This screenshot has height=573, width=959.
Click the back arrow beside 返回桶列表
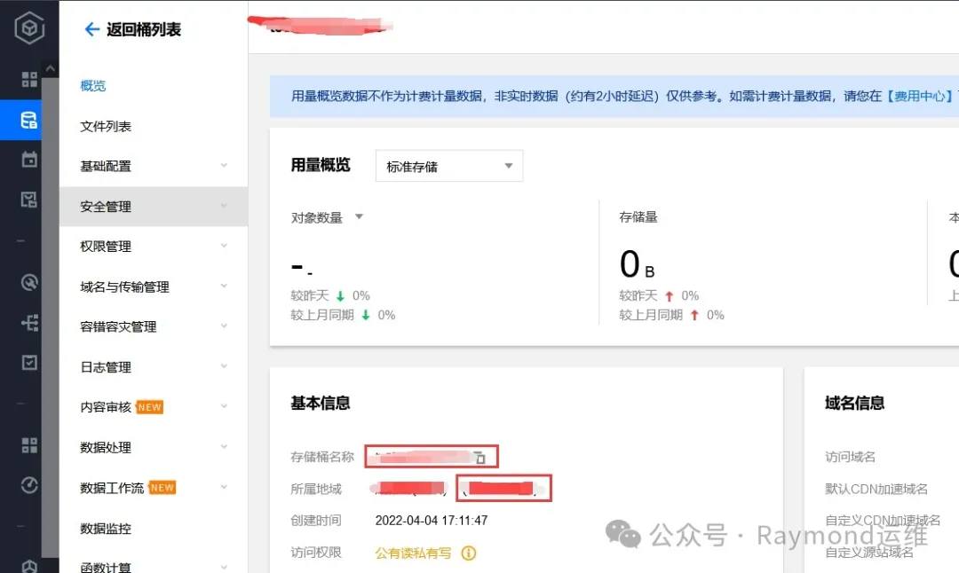(x=91, y=29)
